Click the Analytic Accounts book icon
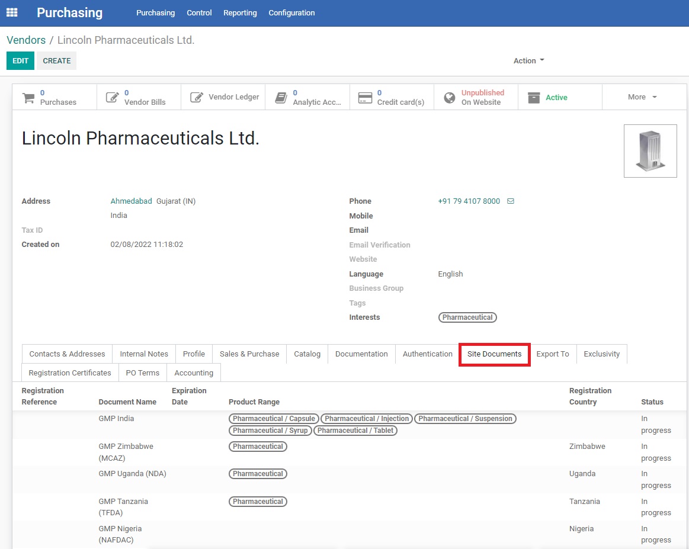 point(281,98)
